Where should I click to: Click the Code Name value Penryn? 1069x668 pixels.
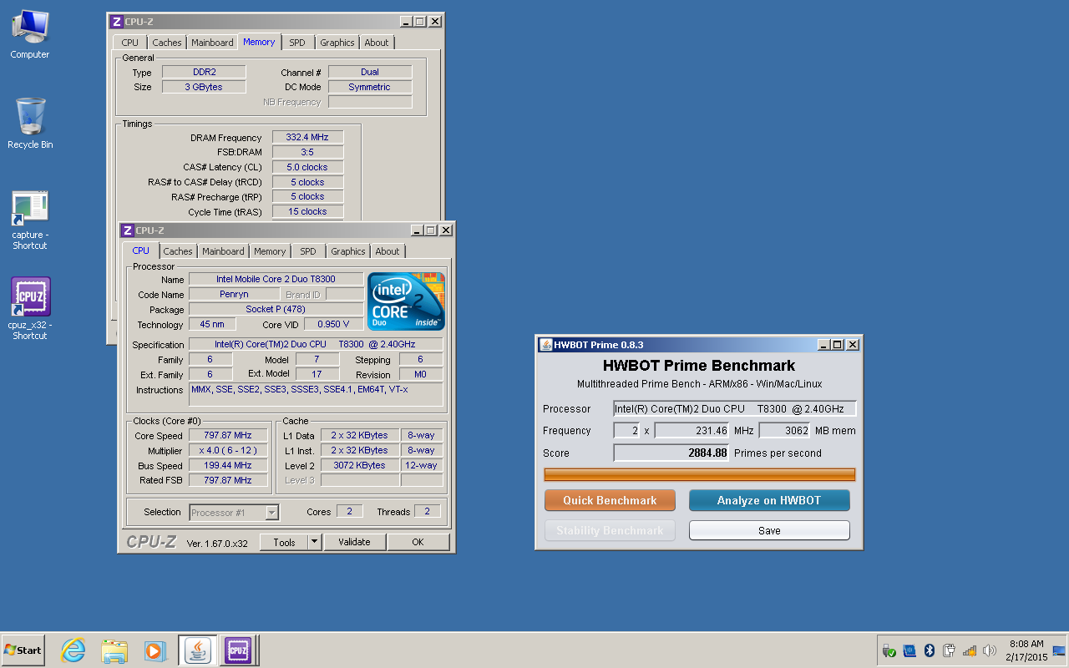234,294
